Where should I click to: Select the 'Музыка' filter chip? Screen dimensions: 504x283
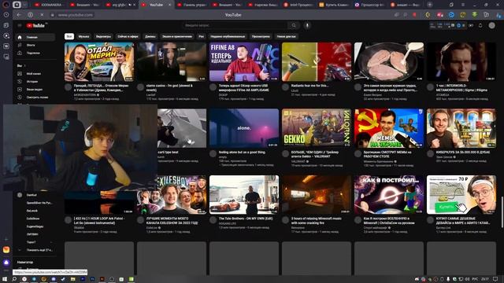tap(84, 37)
